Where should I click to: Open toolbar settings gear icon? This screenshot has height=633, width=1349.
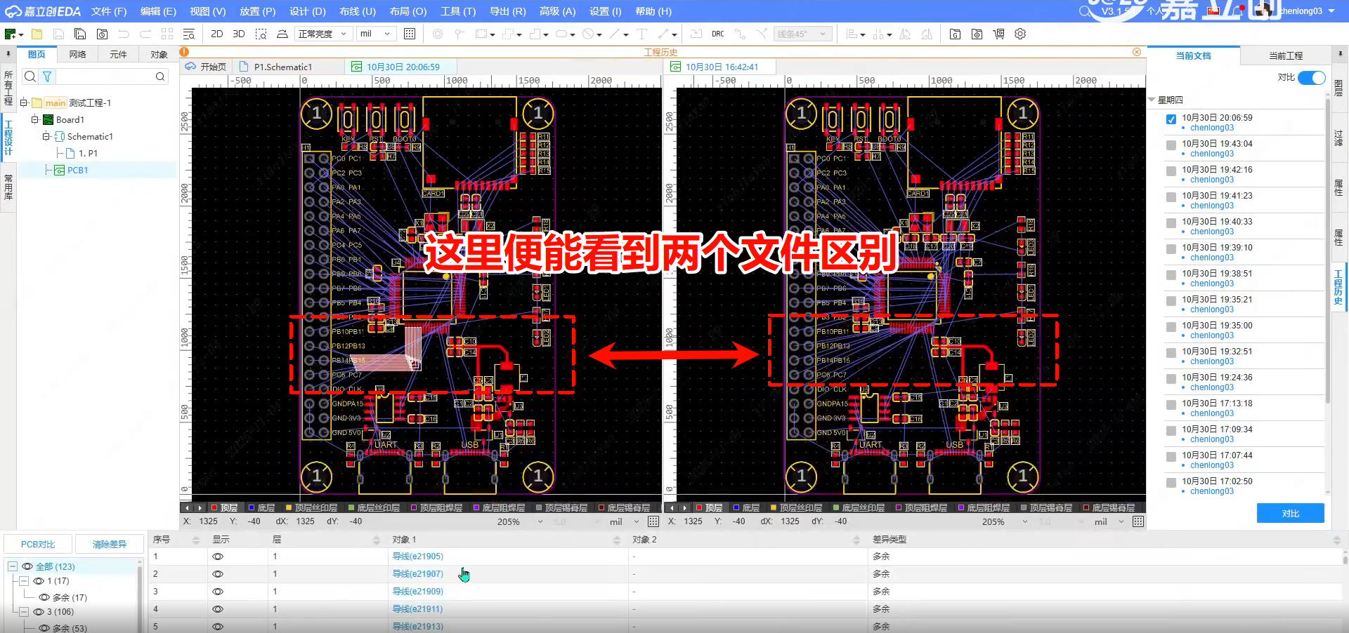pos(1020,34)
